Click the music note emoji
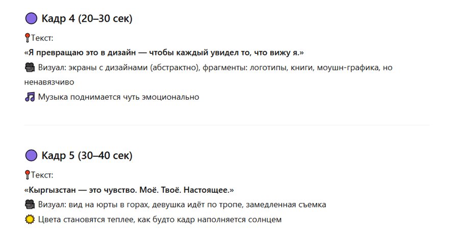 (x=30, y=97)
